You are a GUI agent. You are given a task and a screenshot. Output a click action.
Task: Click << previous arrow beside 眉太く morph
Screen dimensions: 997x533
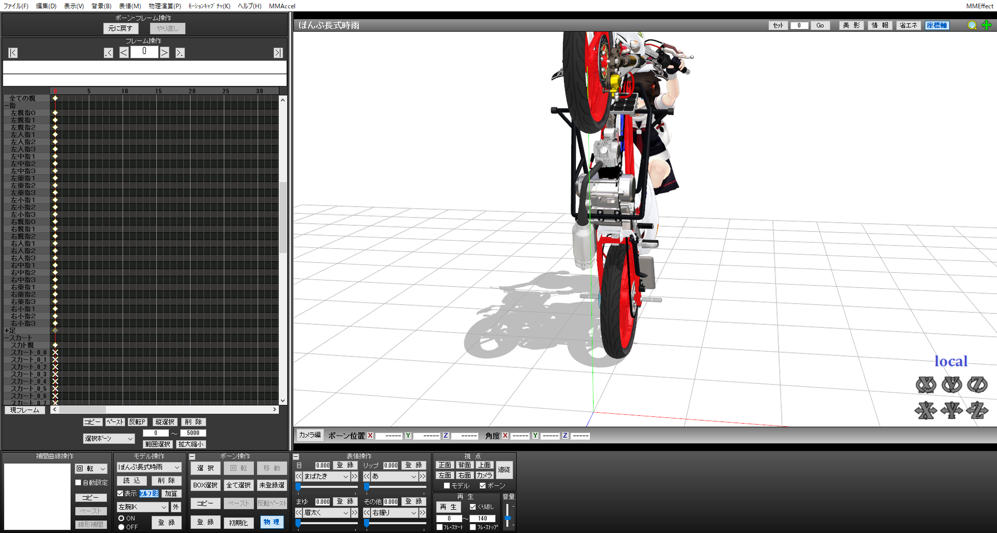[x=299, y=513]
